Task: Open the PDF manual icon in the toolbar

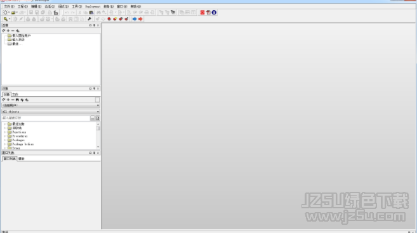Action: 208,13
